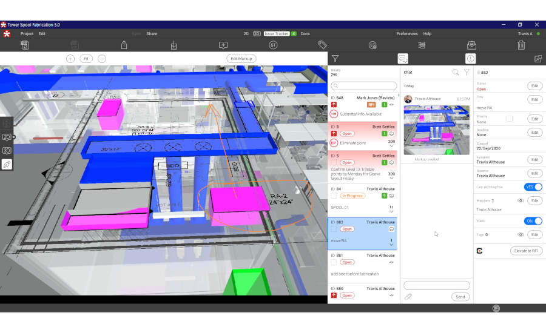
Task: Toggle the 'I am watching this' switch
Action: pos(533,186)
